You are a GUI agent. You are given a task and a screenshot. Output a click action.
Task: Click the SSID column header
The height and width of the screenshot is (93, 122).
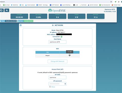point(48,52)
